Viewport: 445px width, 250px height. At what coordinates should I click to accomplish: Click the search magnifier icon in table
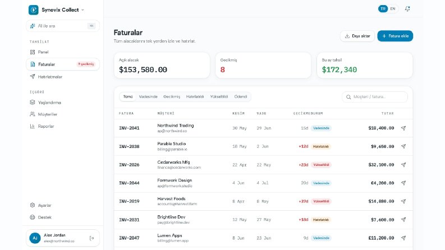(348, 97)
